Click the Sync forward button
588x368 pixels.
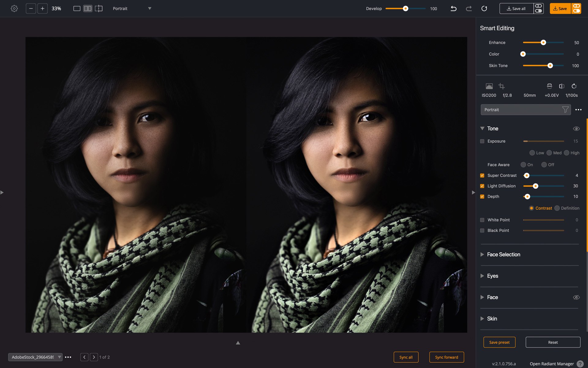tap(446, 357)
